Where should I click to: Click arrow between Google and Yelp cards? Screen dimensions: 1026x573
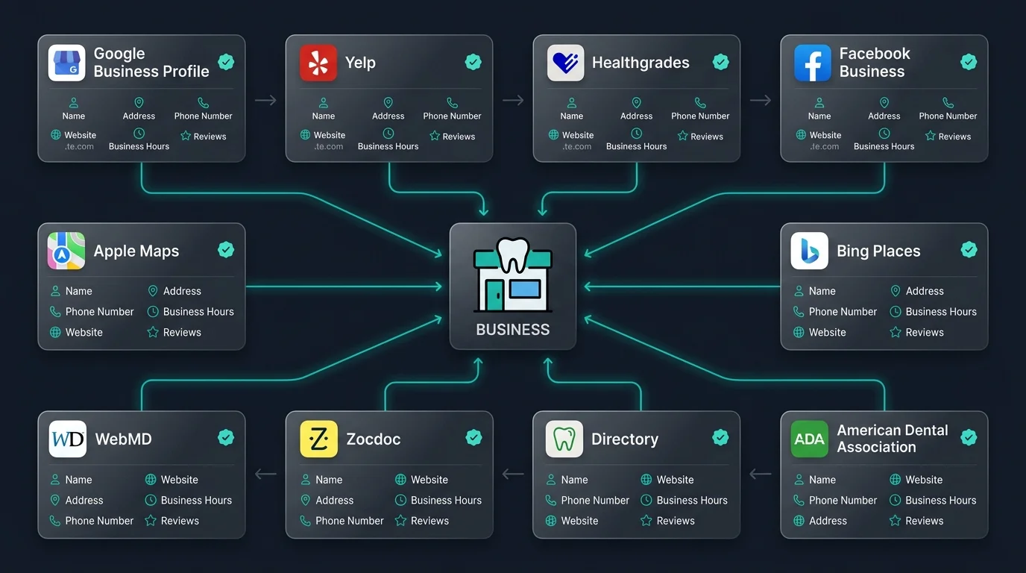tap(265, 100)
